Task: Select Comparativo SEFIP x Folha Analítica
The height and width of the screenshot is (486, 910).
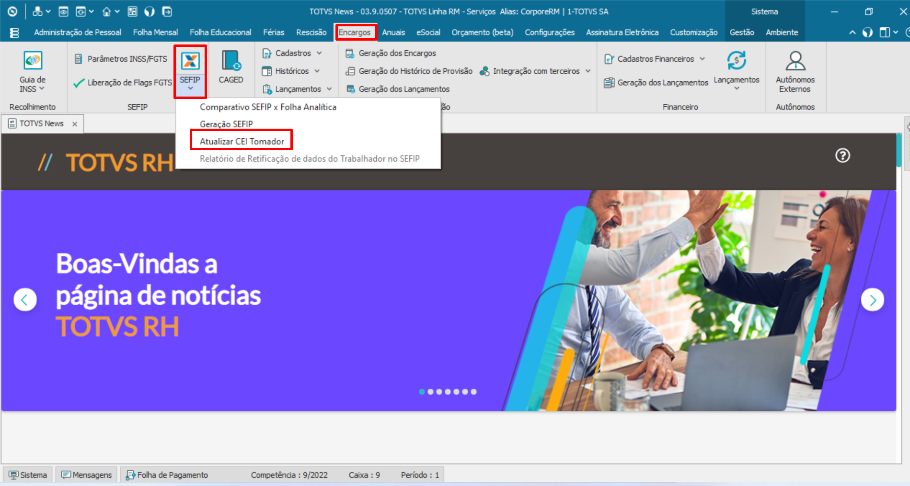Action: (x=268, y=107)
